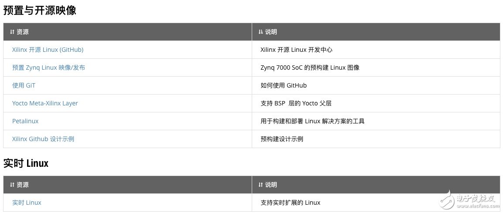503x213 pixels.
Task: Click sort icon beside 资源 in 预置与开源映像 table
Action: click(x=12, y=32)
